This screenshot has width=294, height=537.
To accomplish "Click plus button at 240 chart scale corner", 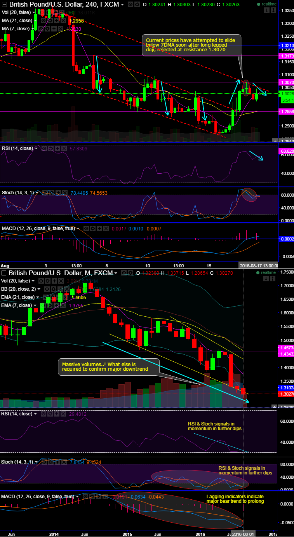I will [x=275, y=140].
